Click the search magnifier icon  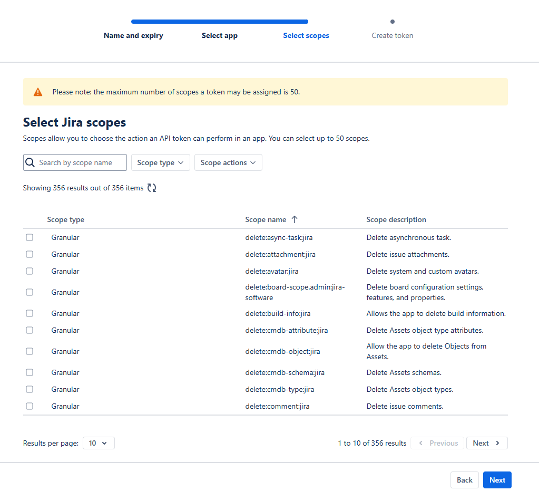[x=30, y=162]
